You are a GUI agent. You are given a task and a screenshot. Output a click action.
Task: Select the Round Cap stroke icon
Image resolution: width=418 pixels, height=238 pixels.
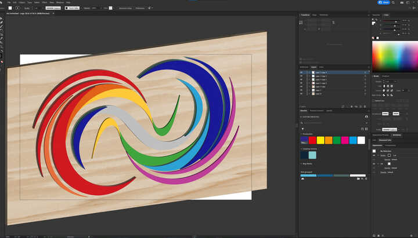click(x=388, y=86)
